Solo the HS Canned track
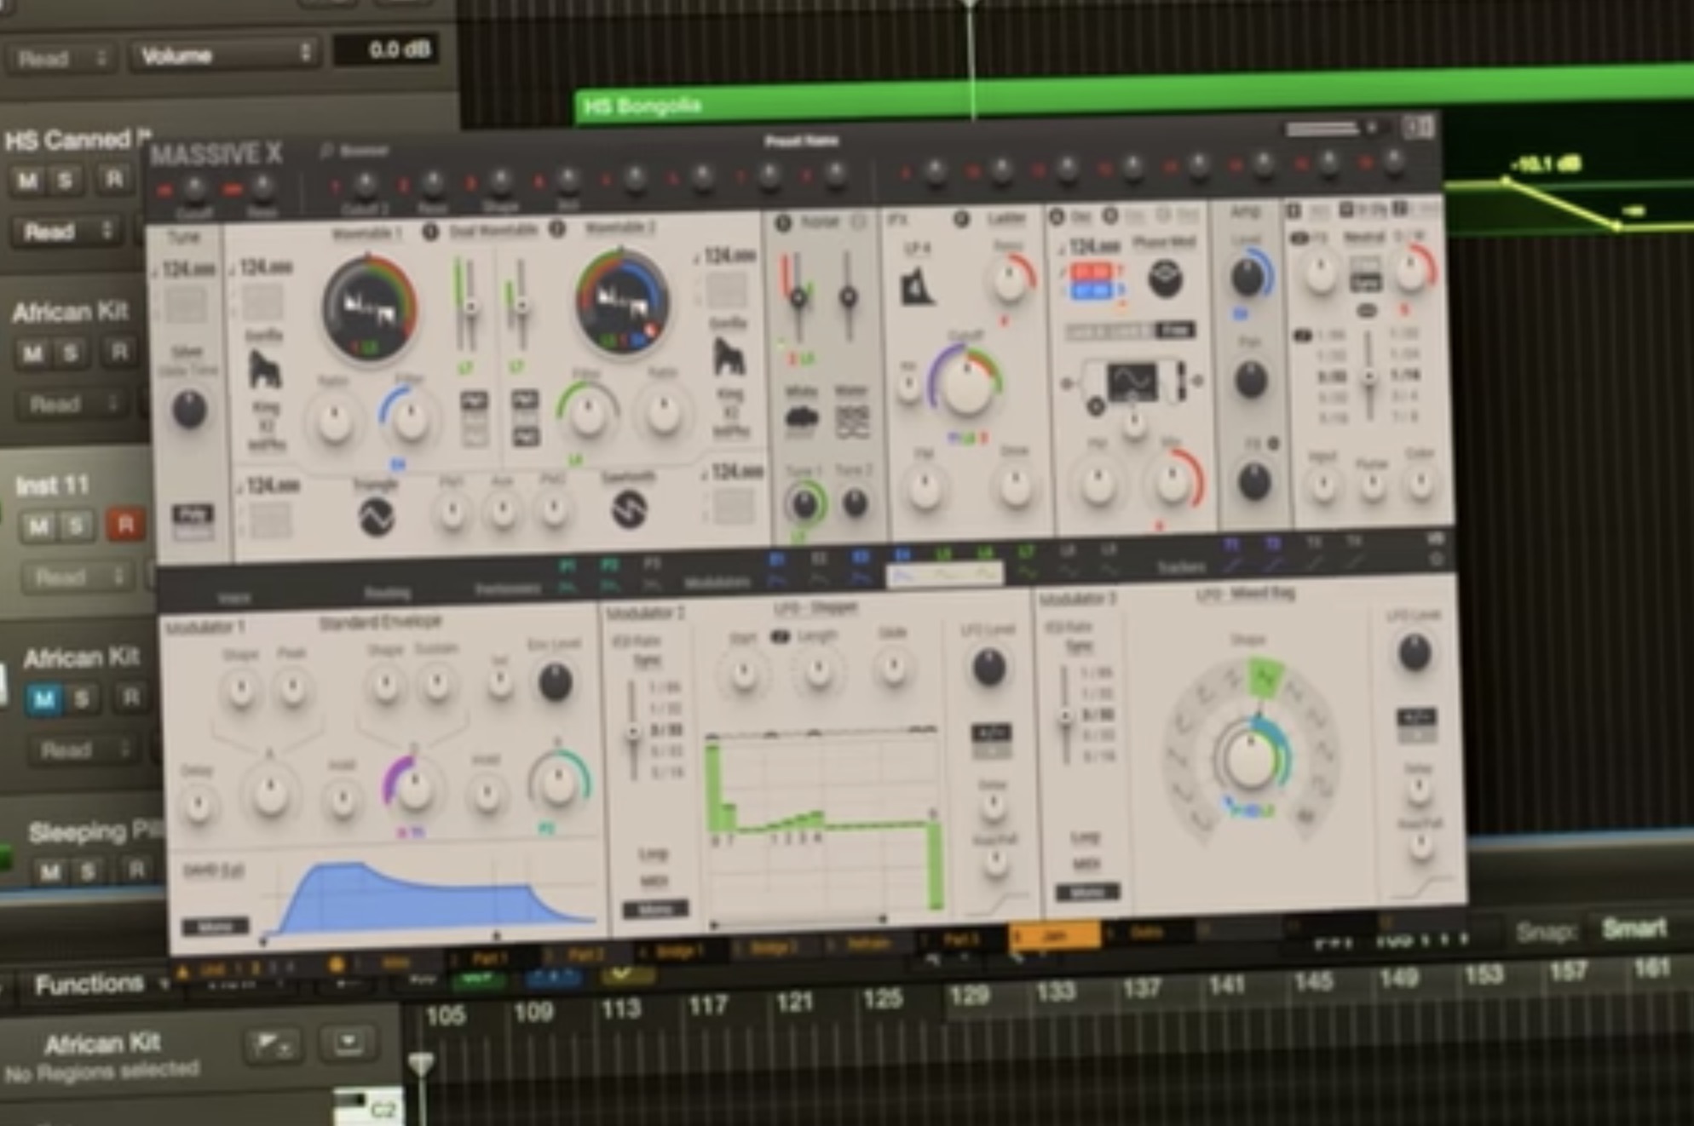 click(x=65, y=180)
